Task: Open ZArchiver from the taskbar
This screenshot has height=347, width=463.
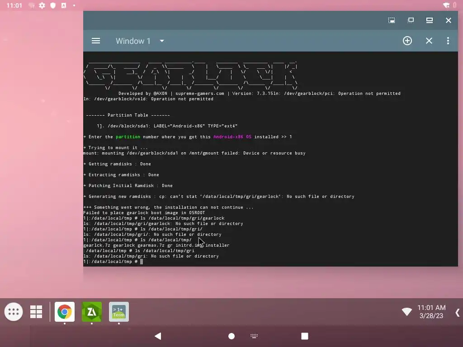Action: coord(91,312)
